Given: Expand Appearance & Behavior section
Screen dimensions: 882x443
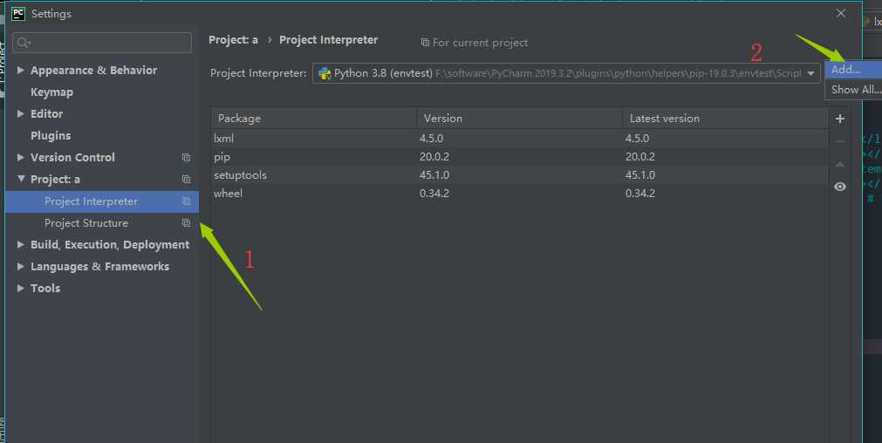Looking at the screenshot, I should click(21, 71).
